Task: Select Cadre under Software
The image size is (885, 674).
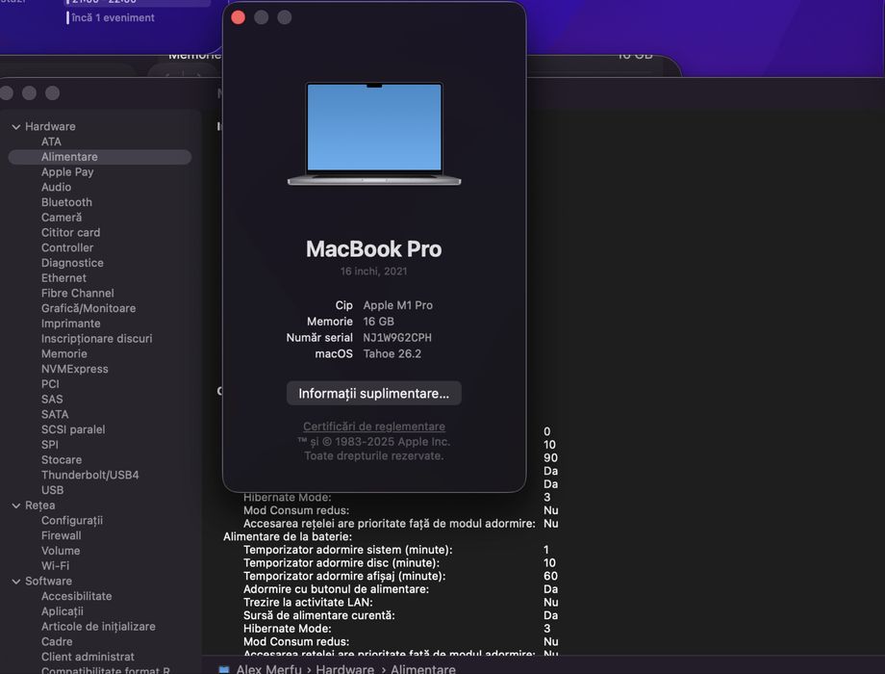Action: point(57,642)
